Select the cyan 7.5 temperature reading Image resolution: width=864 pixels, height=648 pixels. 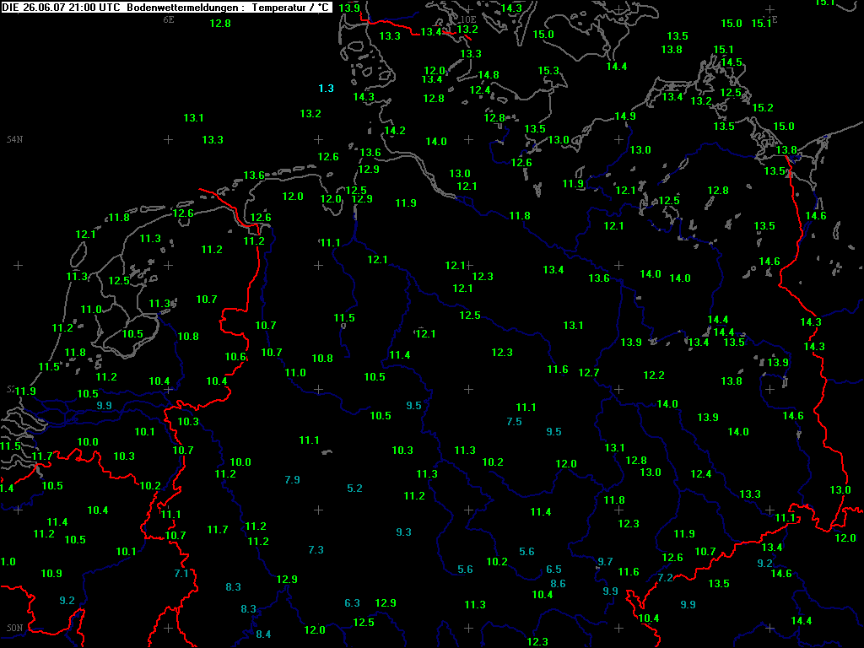(x=514, y=422)
